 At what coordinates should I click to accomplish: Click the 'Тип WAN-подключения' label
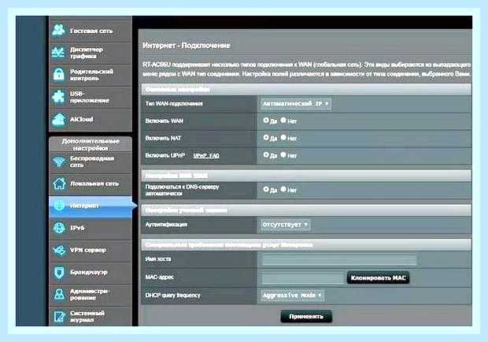(174, 103)
